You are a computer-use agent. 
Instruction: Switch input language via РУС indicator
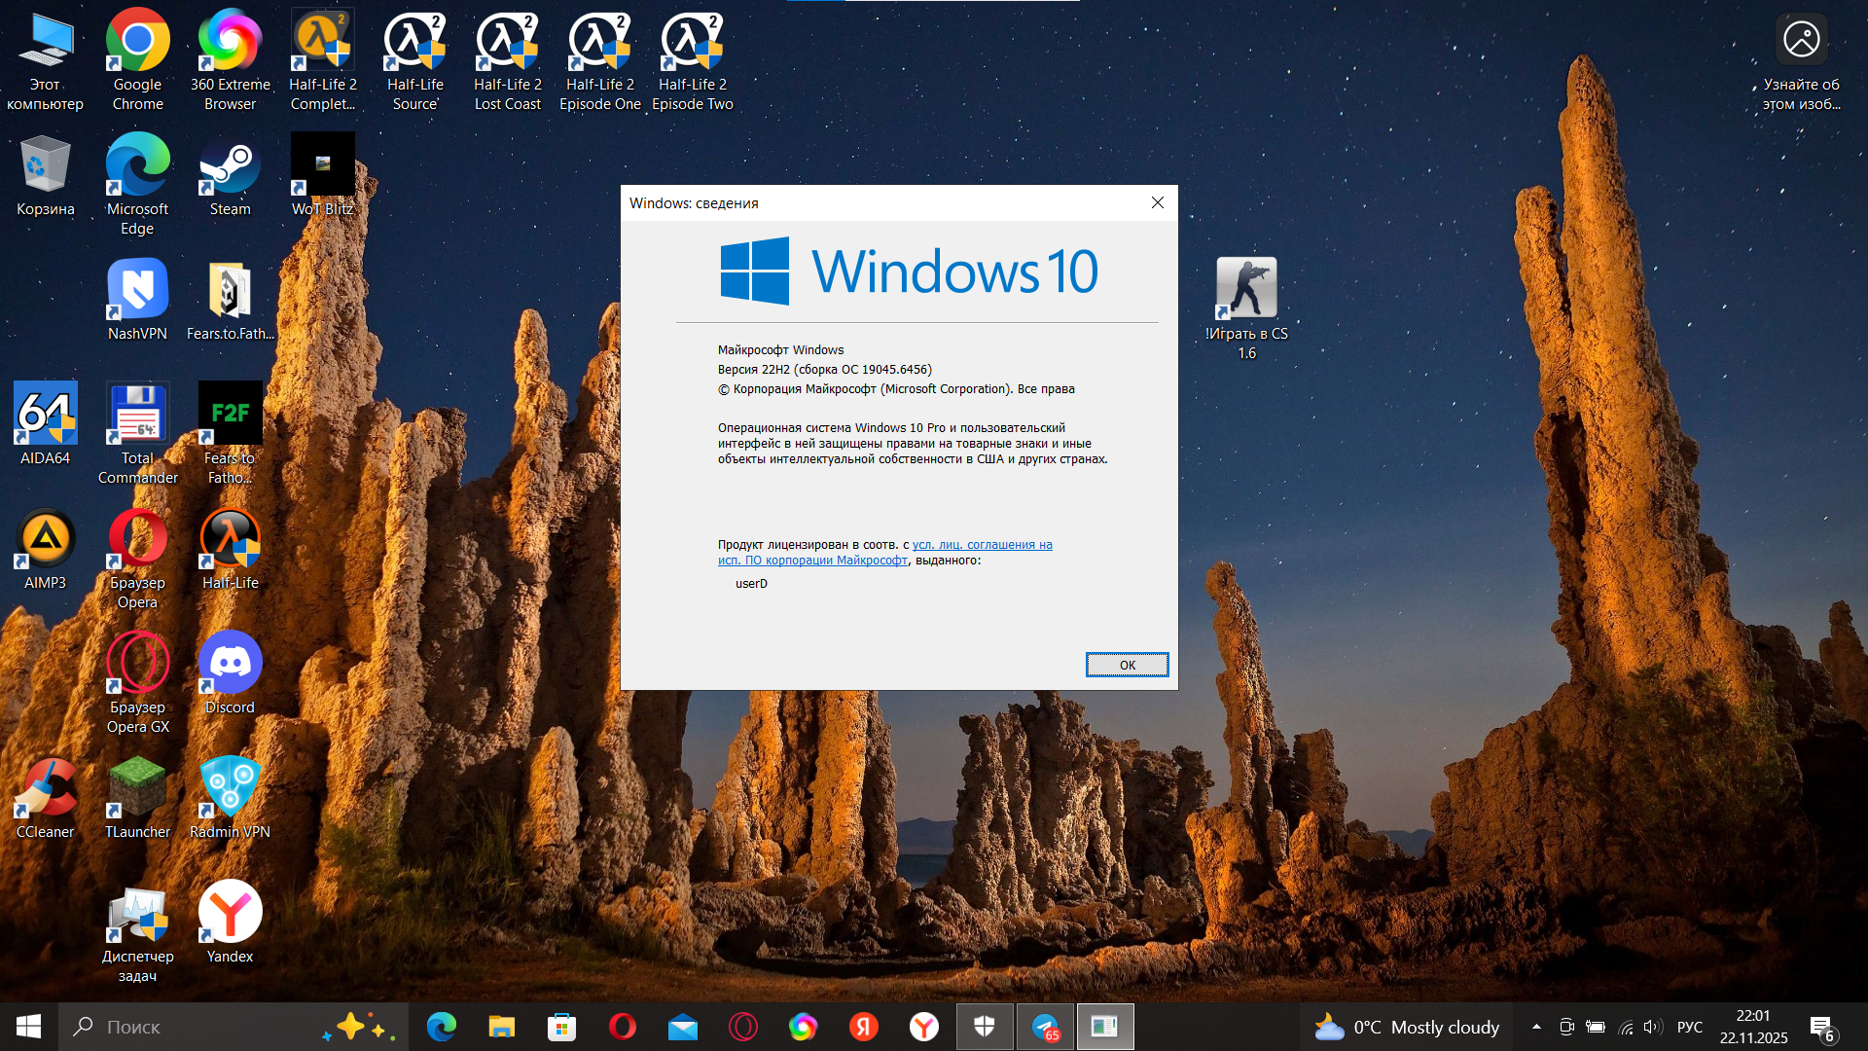(x=1690, y=1027)
